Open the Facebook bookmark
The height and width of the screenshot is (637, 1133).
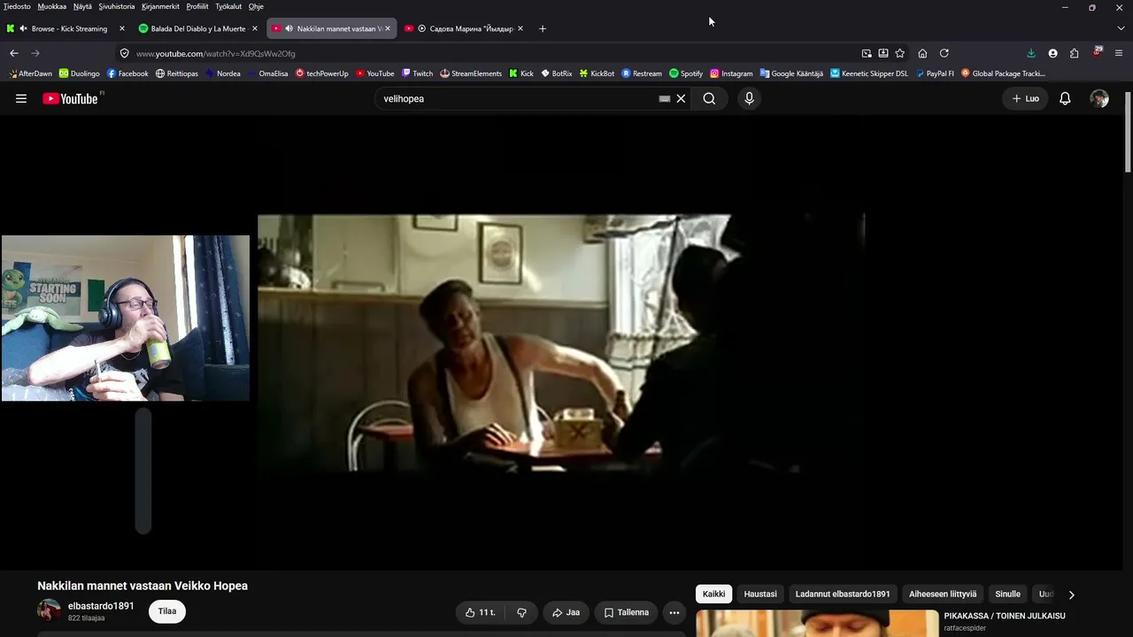127,73
